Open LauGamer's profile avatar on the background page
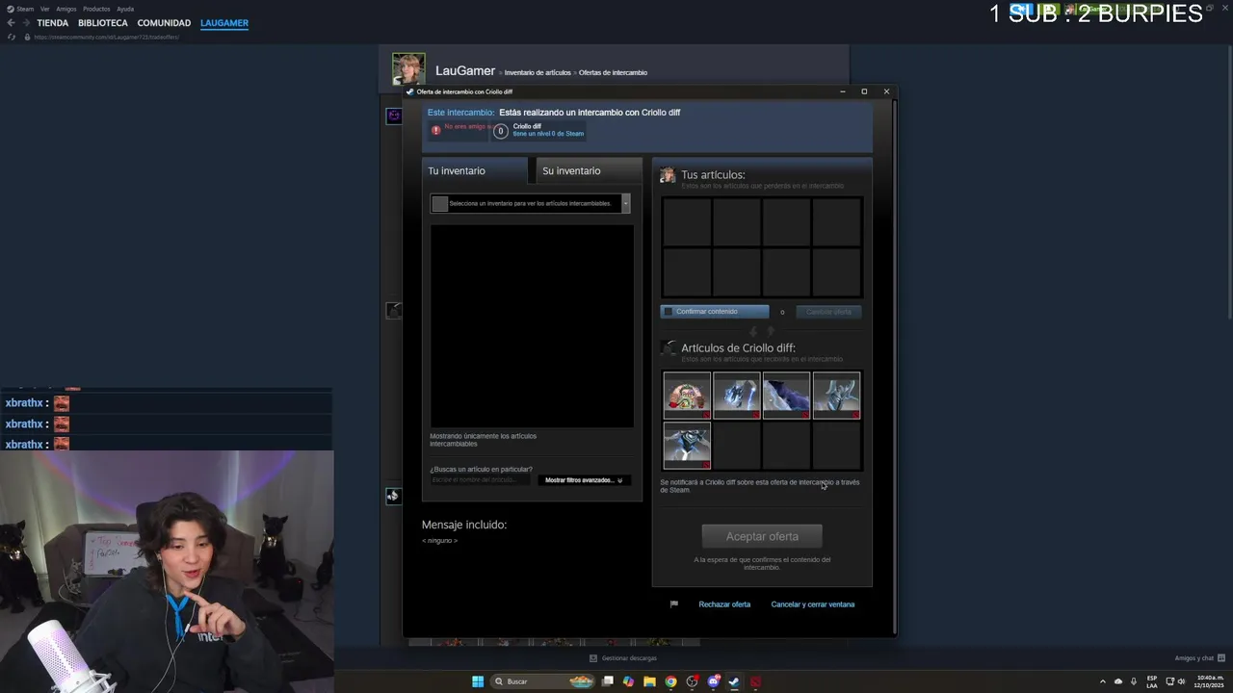Screen dimensions: 1233x693 pos(408,69)
